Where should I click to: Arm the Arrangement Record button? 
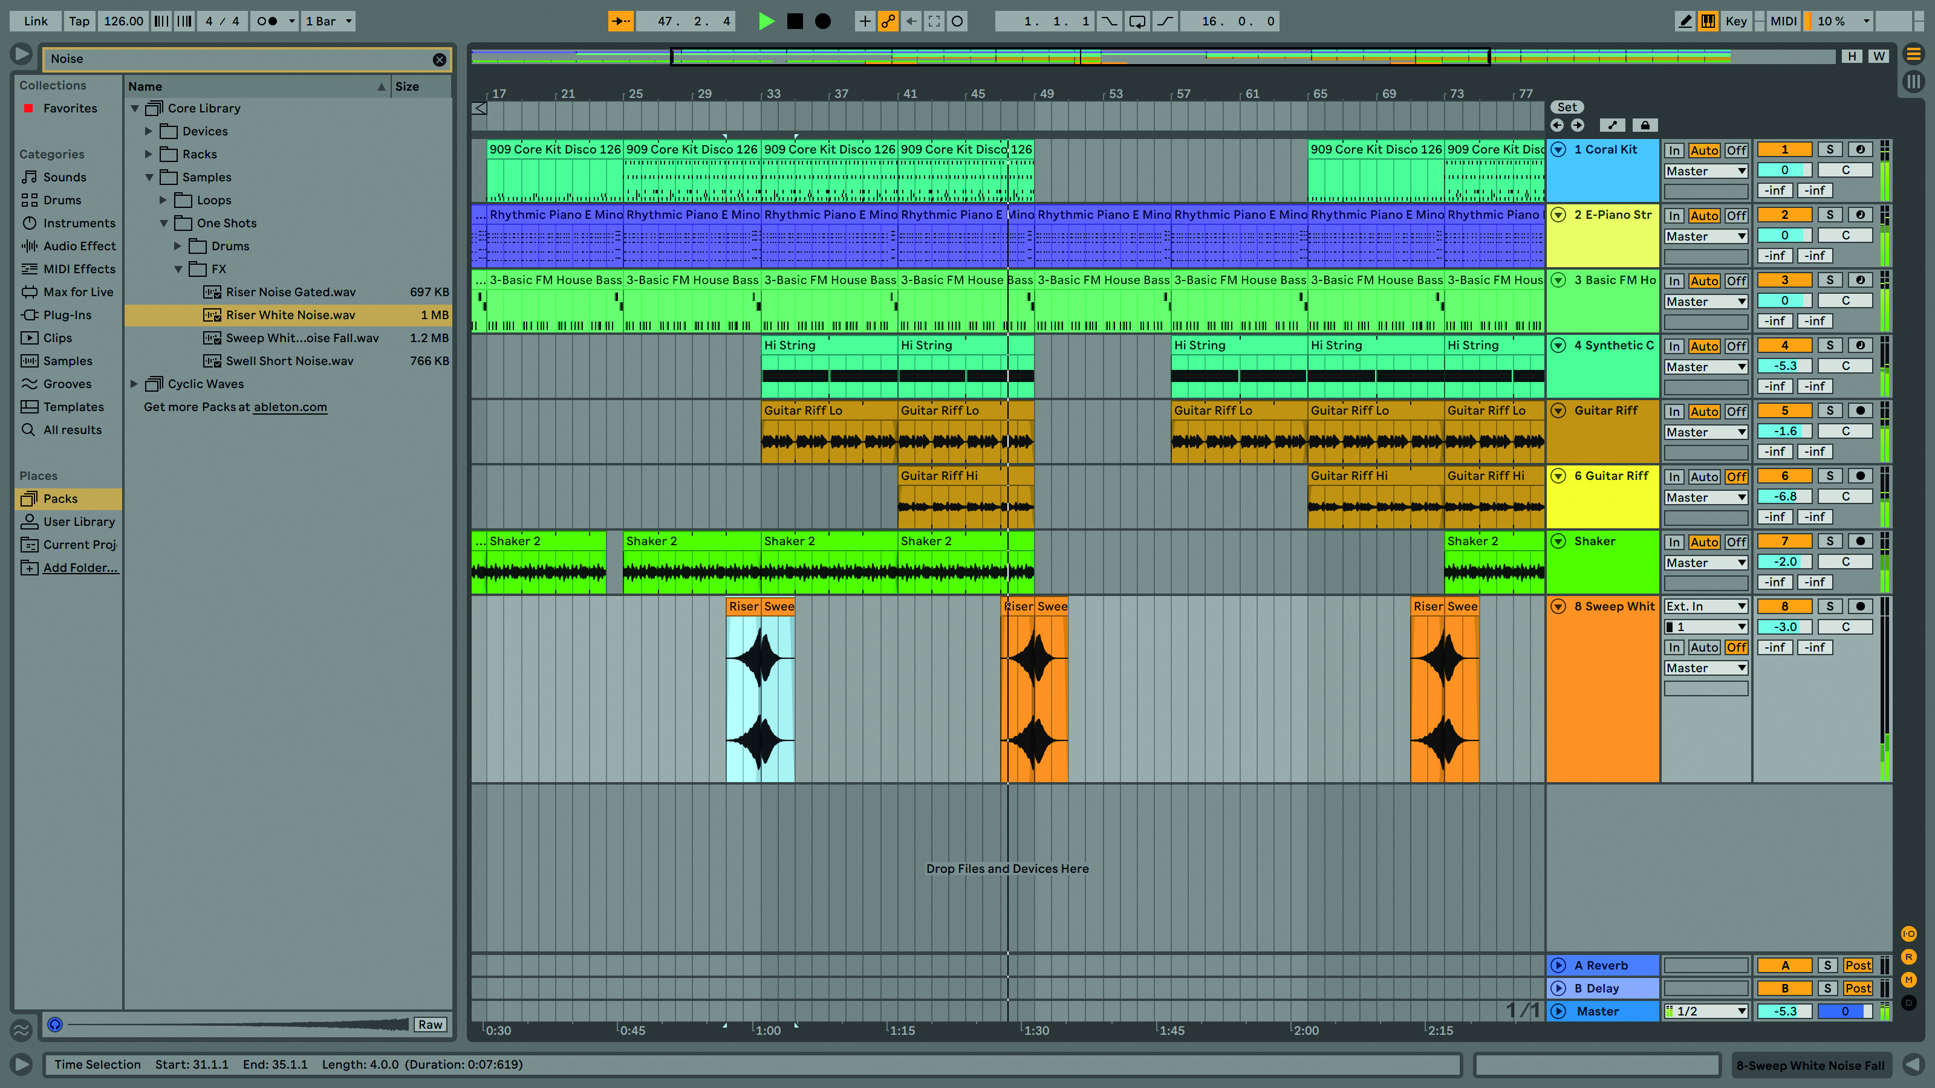[823, 21]
